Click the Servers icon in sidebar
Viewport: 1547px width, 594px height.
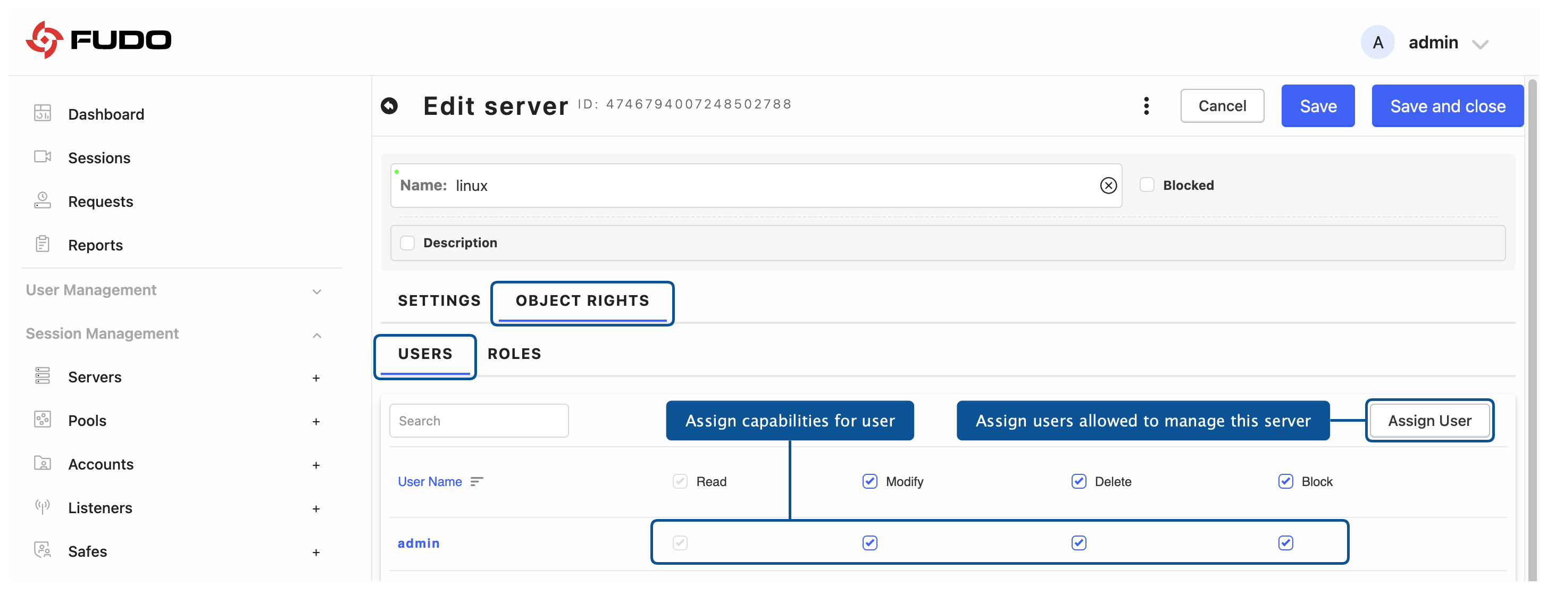43,376
